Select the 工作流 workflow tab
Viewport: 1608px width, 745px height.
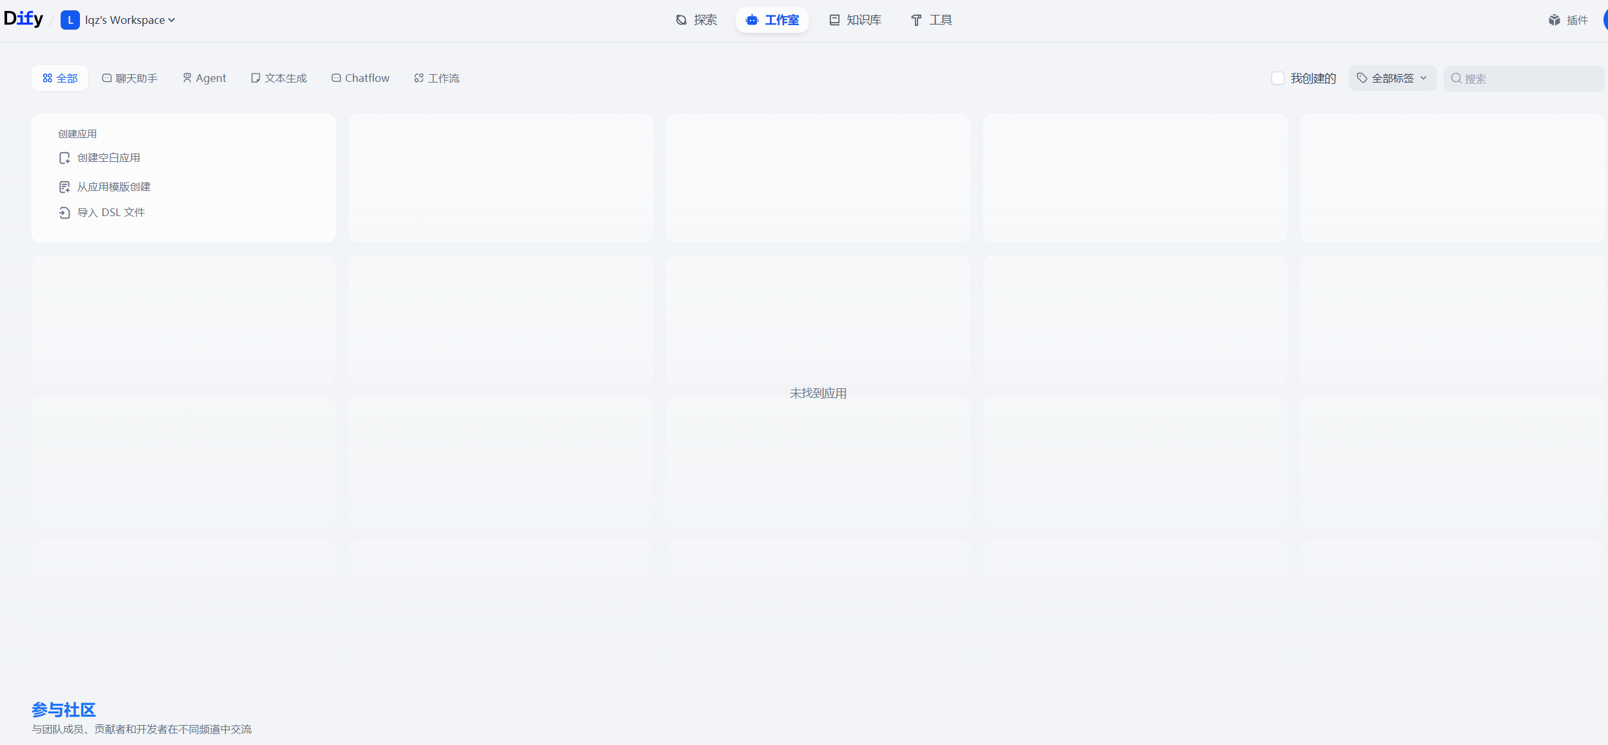(x=436, y=78)
